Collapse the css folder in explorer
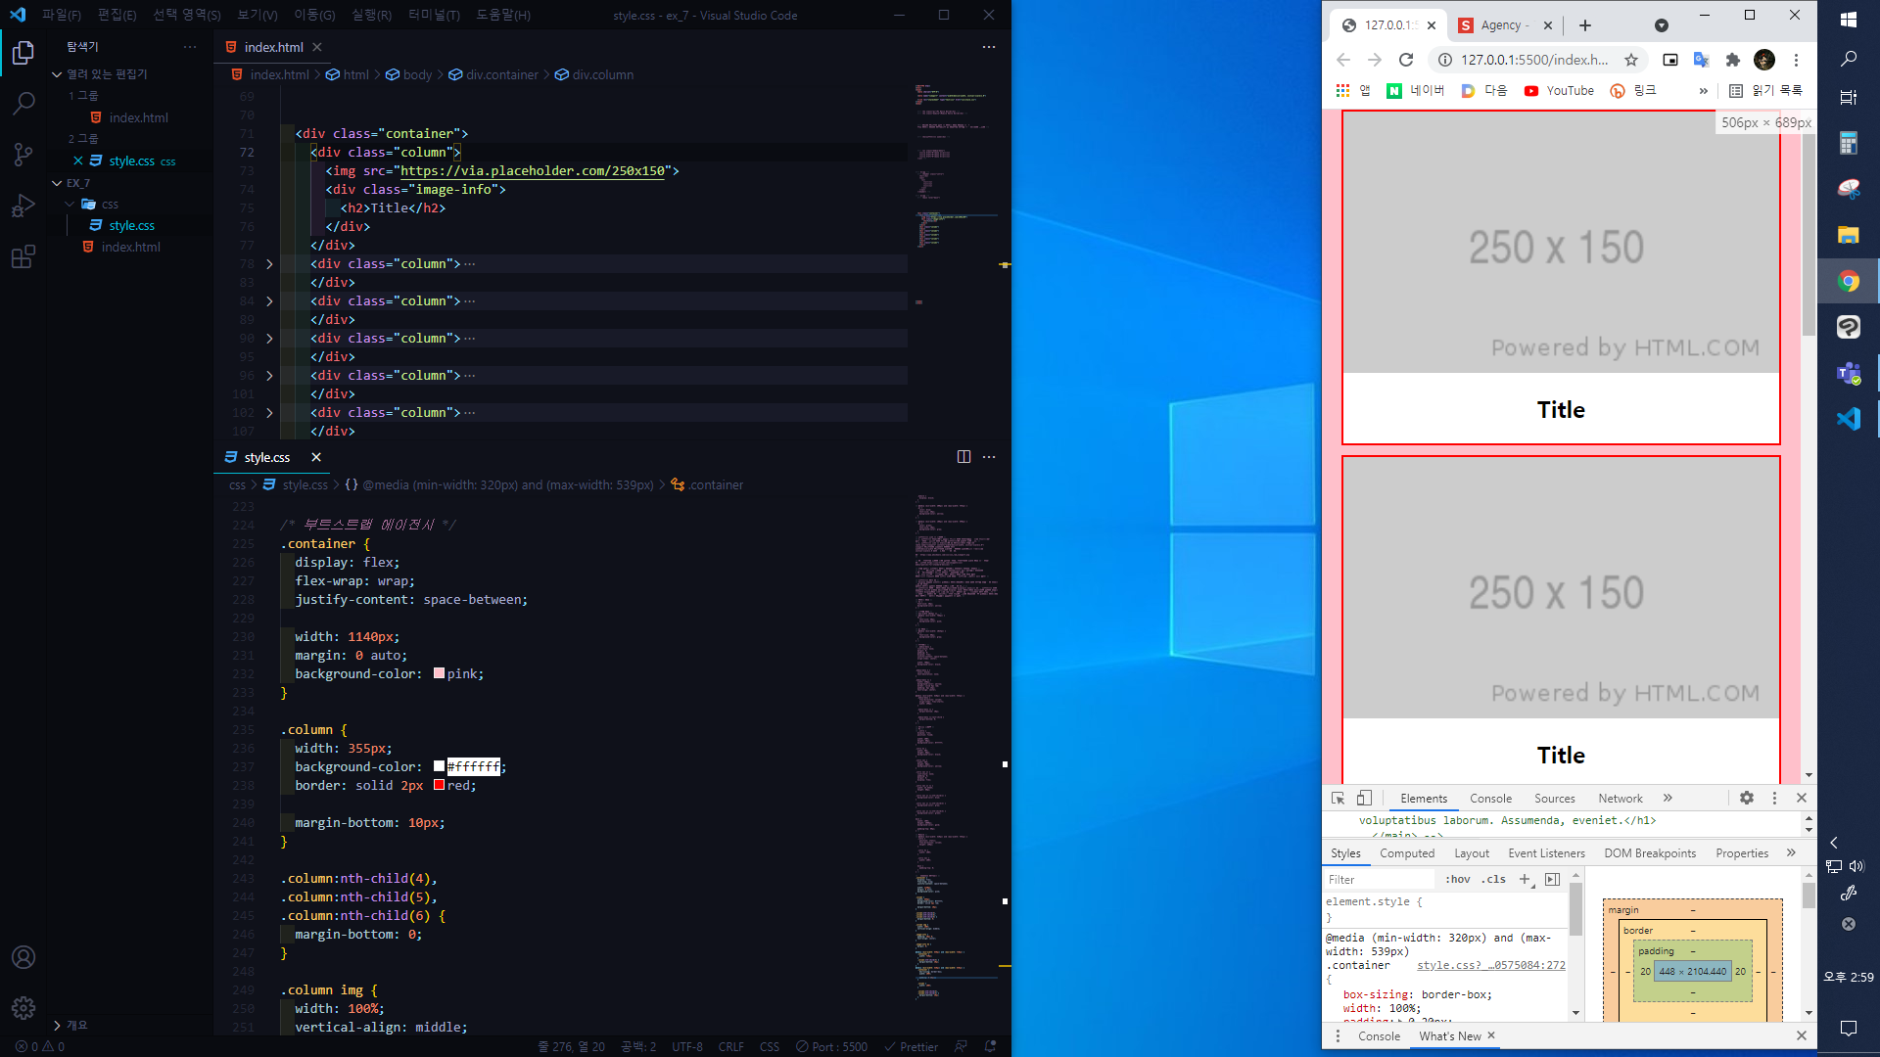 tap(70, 205)
